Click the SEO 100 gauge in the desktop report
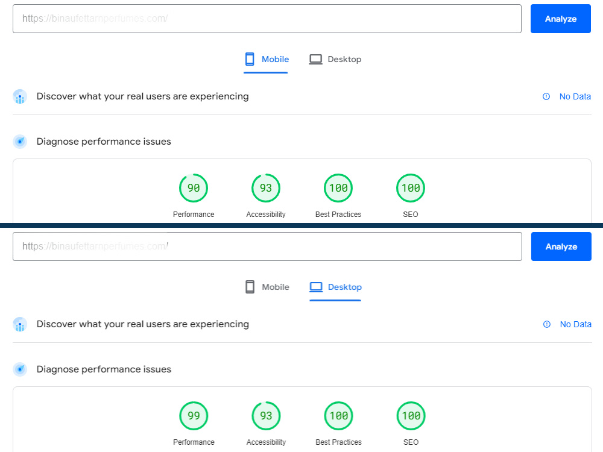 point(411,416)
